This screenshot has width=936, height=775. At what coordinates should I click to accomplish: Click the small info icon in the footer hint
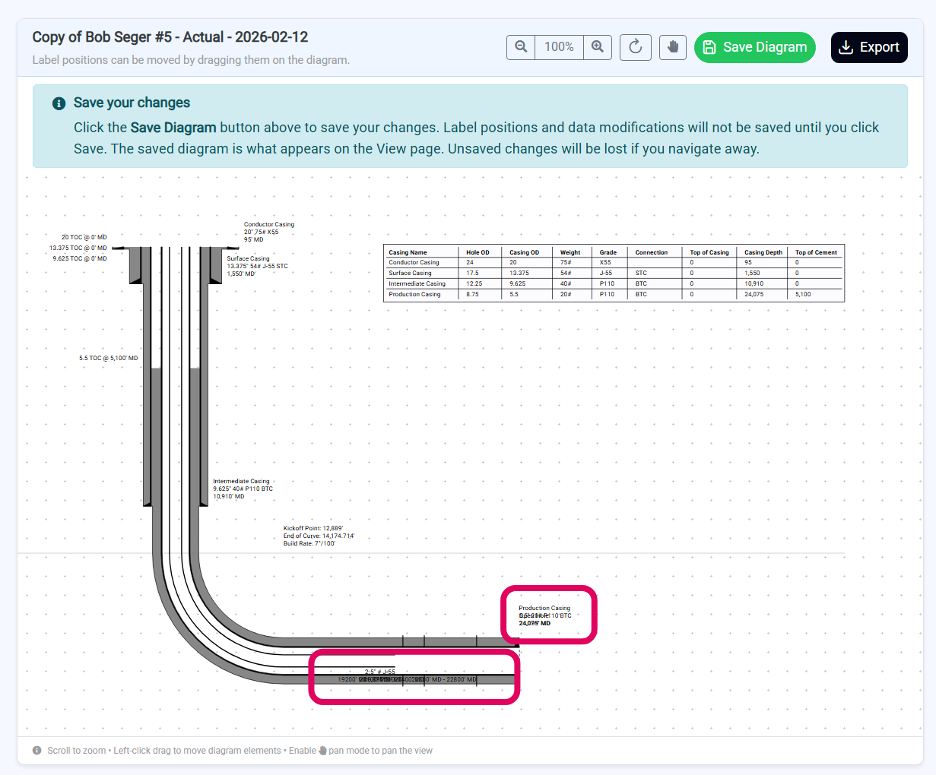pyautogui.click(x=37, y=751)
